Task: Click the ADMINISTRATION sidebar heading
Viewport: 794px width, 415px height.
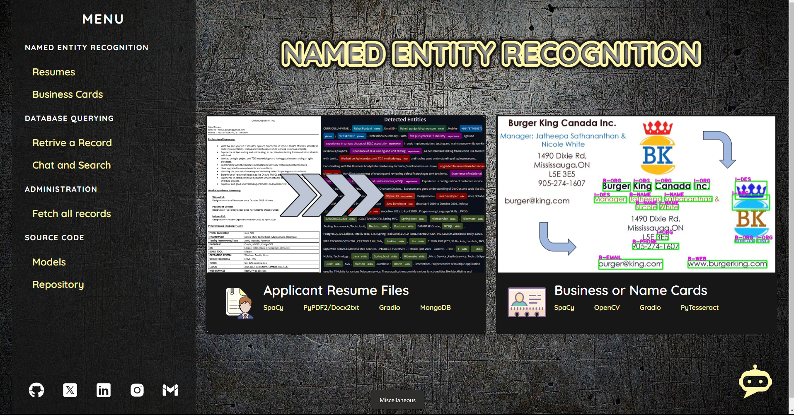Action: pyautogui.click(x=61, y=189)
